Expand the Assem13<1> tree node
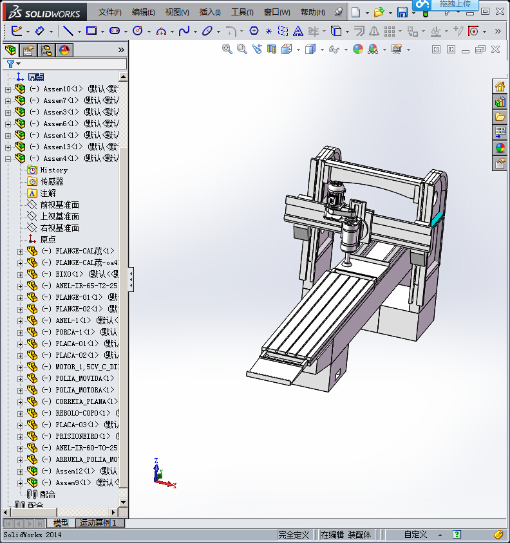 coord(8,147)
